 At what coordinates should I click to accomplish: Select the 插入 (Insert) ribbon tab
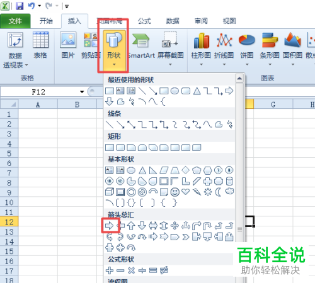click(x=74, y=21)
